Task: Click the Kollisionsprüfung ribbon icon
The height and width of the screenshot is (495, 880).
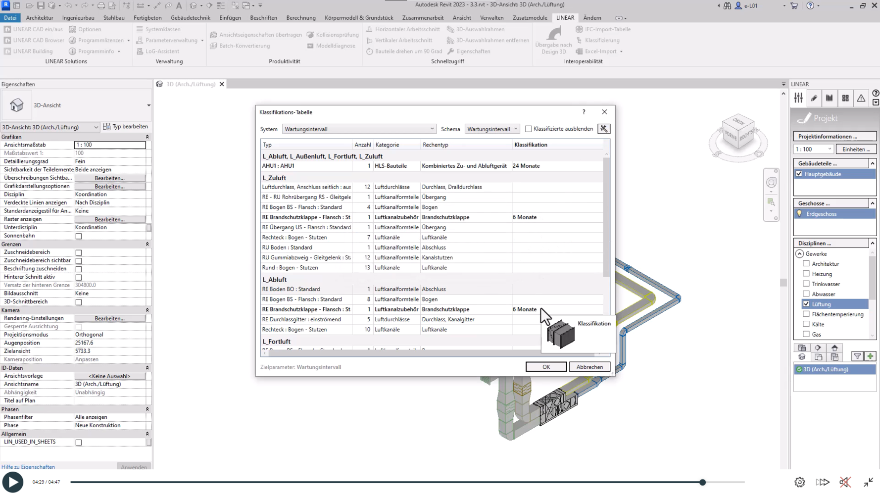Action: point(310,35)
